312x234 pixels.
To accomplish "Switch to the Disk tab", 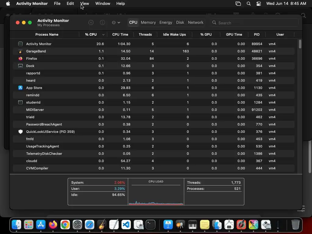I will pos(180,23).
